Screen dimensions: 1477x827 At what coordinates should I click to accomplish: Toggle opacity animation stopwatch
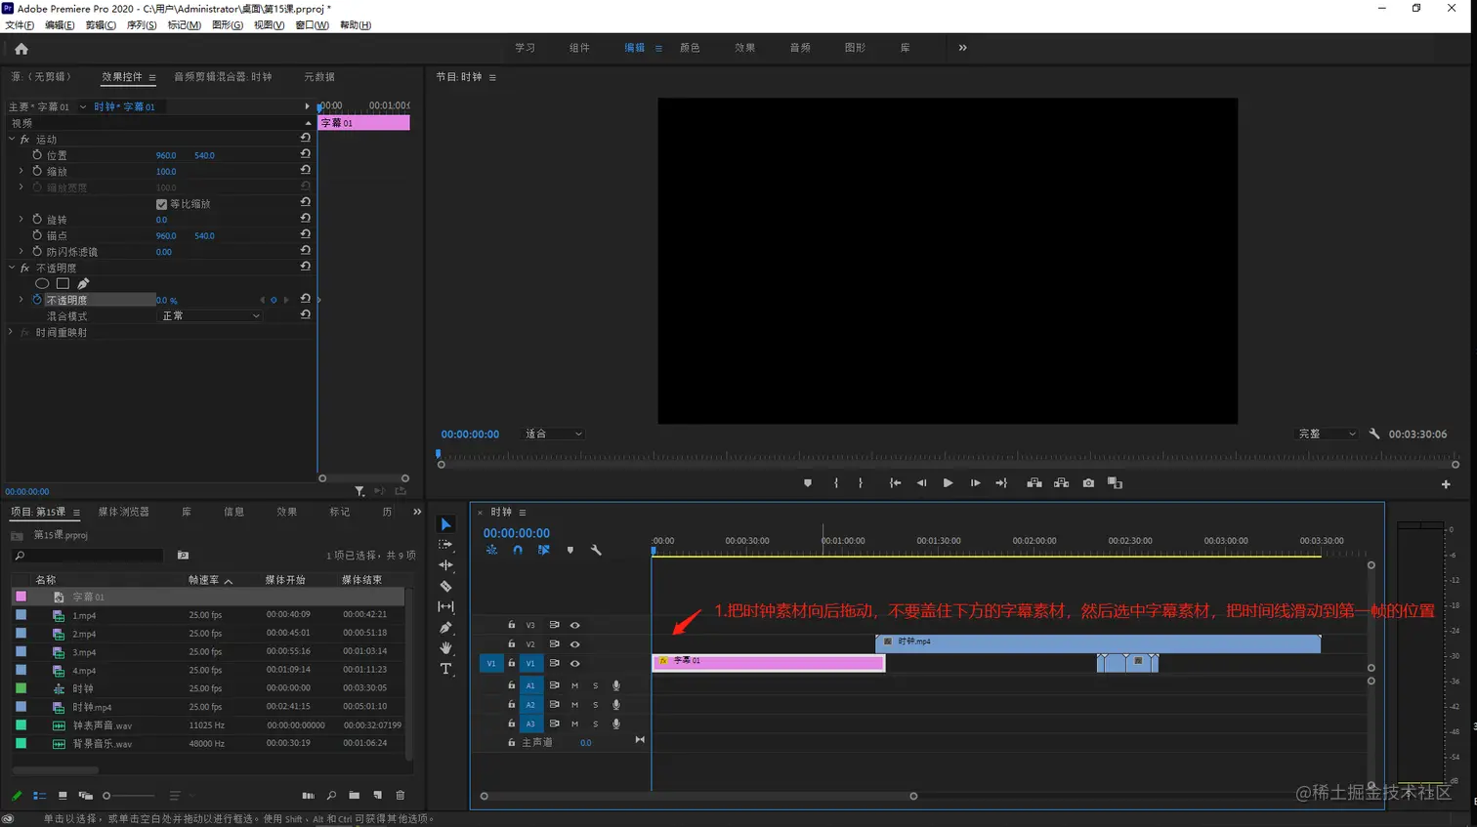[x=37, y=300]
